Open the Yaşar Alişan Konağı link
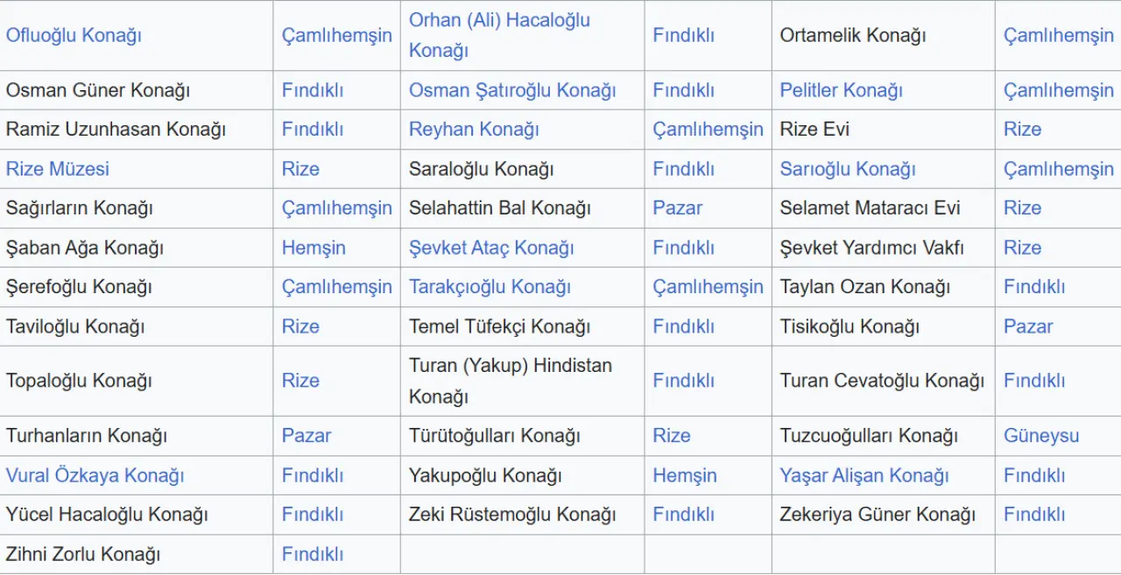The image size is (1121, 575). tap(864, 475)
